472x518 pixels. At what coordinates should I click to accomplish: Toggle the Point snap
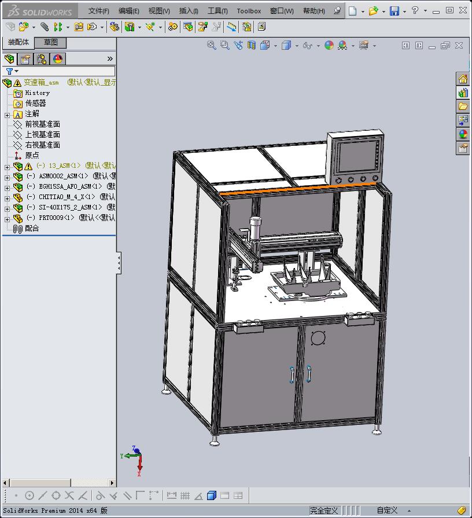pyautogui.click(x=16, y=495)
